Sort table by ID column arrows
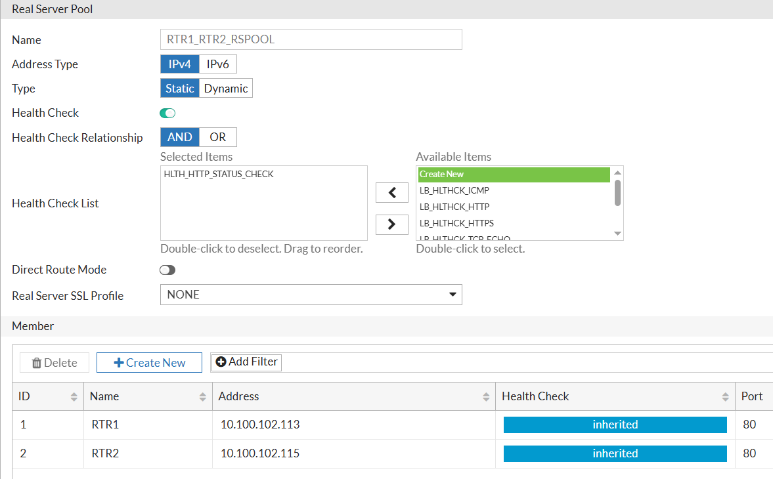Image resolution: width=773 pixels, height=479 pixels. coord(74,397)
